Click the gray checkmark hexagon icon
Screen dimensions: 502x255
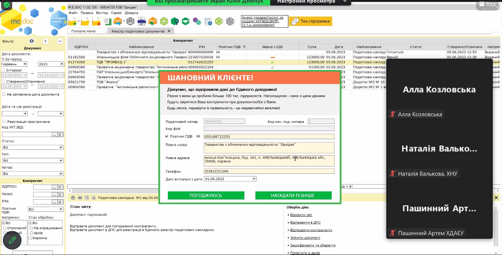[x=230, y=21]
